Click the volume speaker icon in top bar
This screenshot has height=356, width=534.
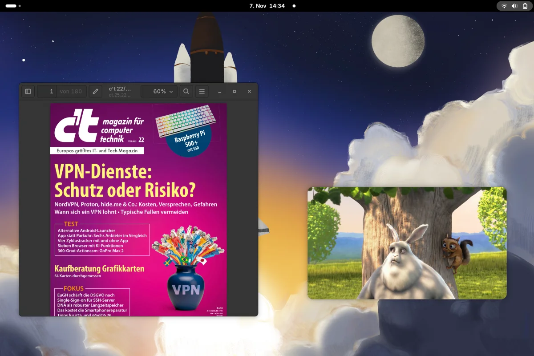pos(514,6)
